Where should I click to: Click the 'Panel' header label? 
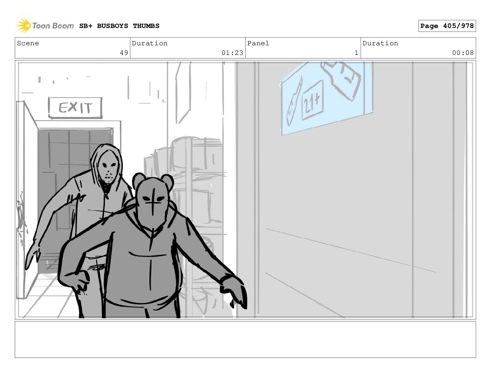tap(258, 43)
